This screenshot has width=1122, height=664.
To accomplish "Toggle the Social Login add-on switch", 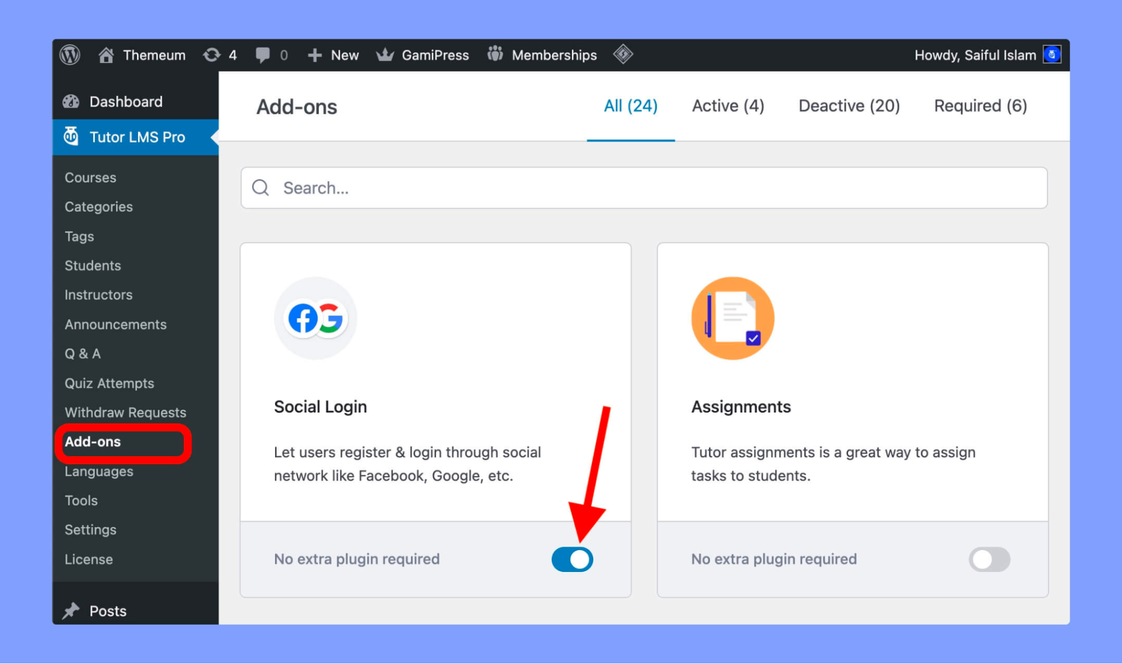I will (571, 559).
